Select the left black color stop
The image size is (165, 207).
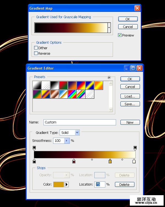(34, 161)
